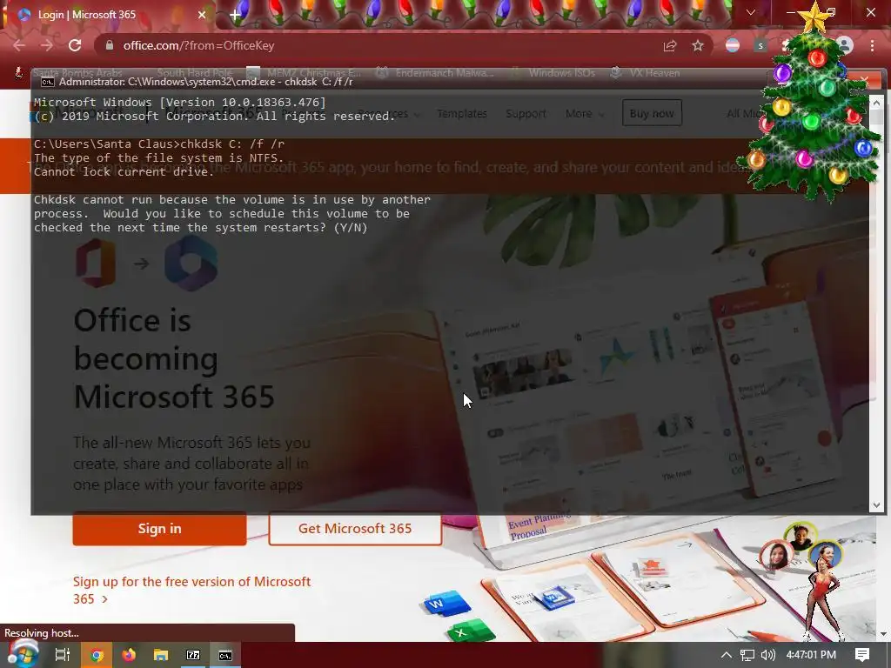This screenshot has width=891, height=668.
Task: Open Chrome's three-dot menu
Action: point(872,45)
